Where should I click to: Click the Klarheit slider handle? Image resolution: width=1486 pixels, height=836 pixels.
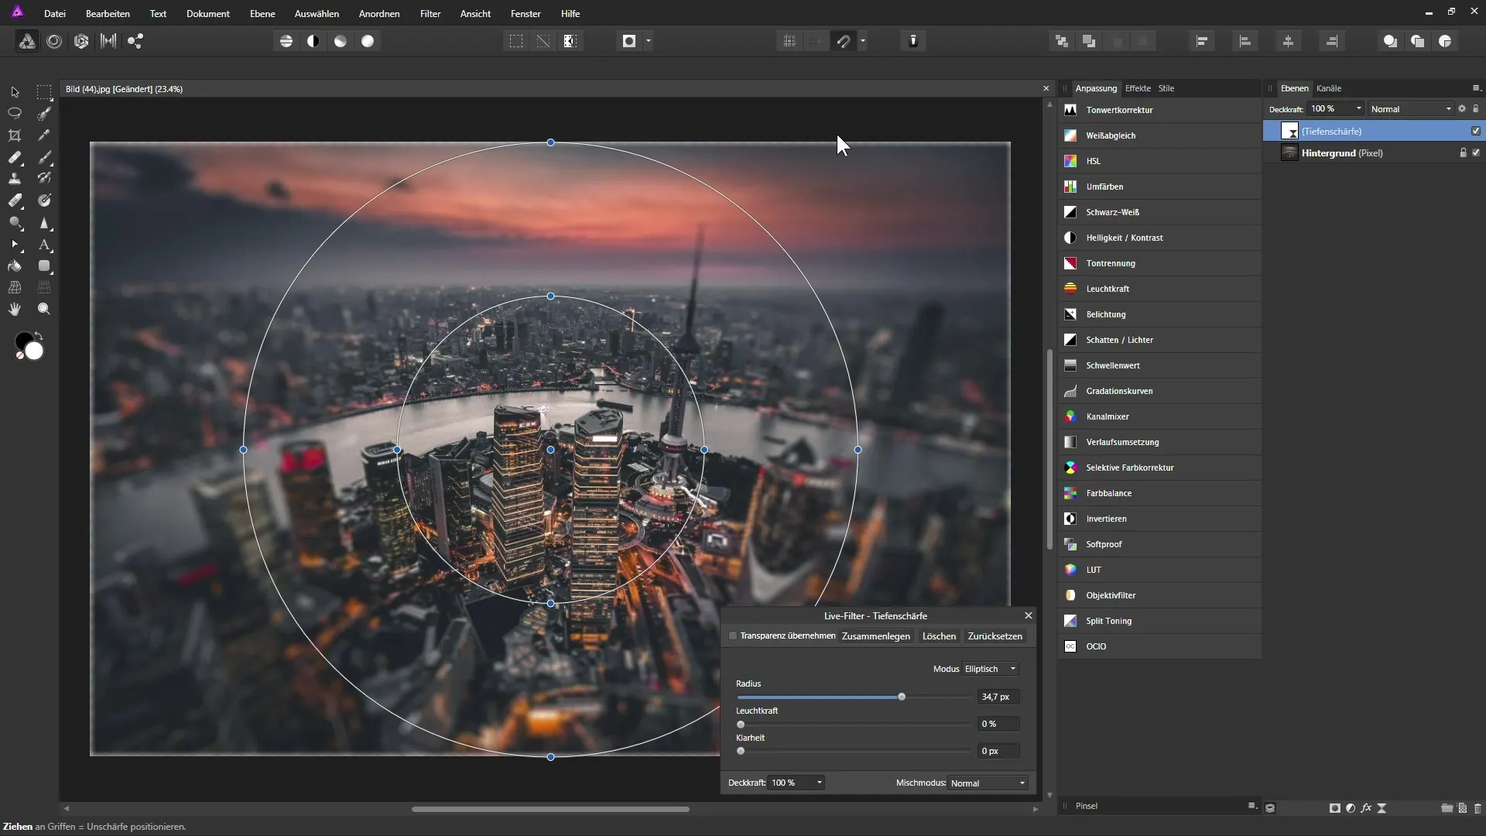click(x=741, y=751)
